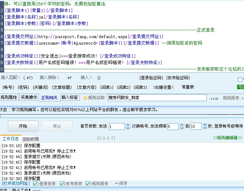Viewport: 244px width, 191px height.
Task: Tick the unchecked box right of 发布验证码
Action: [x=240, y=80]
